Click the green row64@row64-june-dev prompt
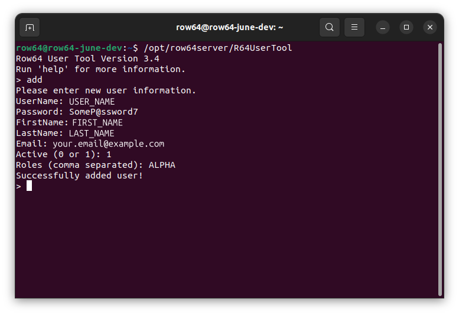This screenshot has height=315, width=459. point(69,48)
